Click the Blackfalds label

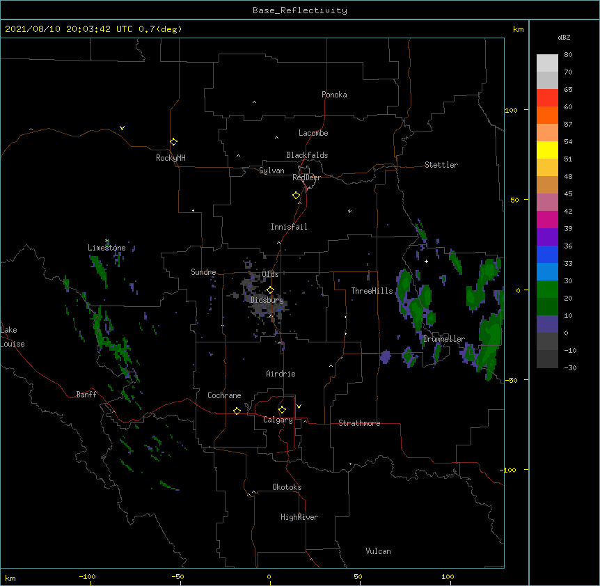tap(307, 155)
